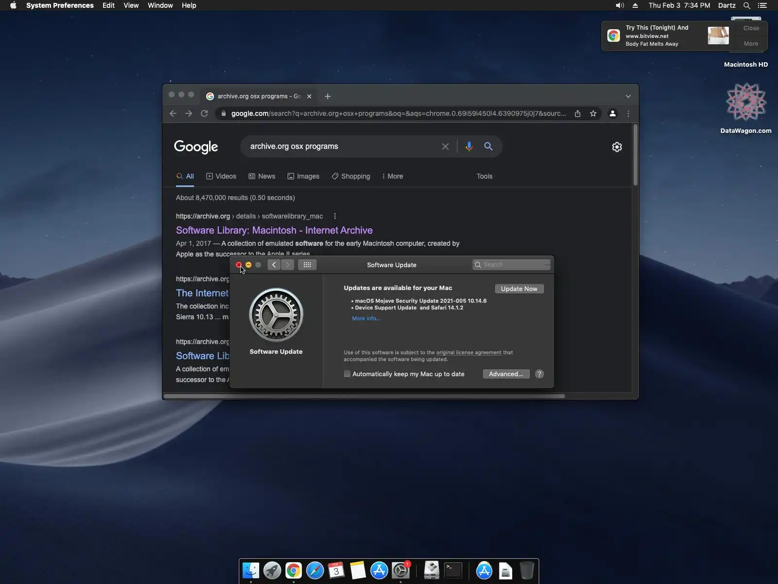Click the share icon in Chrome address bar

(578, 113)
